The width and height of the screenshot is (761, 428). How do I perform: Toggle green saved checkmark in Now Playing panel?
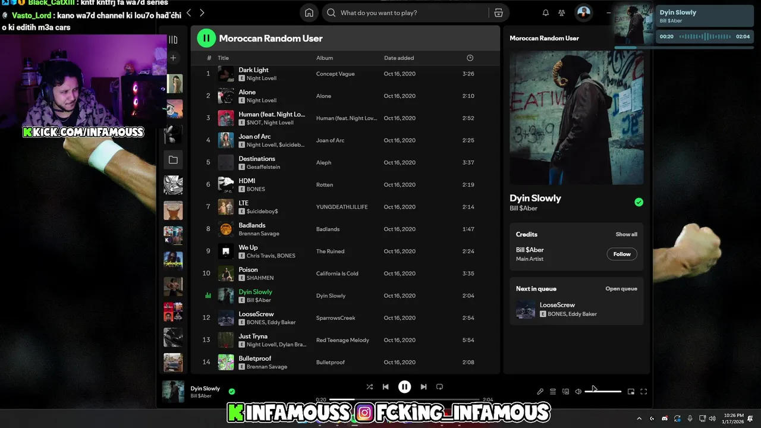639,202
